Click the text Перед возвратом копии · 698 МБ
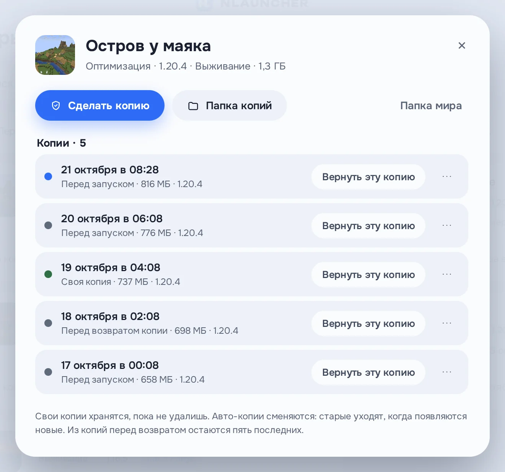This screenshot has width=505, height=472. pos(134,331)
